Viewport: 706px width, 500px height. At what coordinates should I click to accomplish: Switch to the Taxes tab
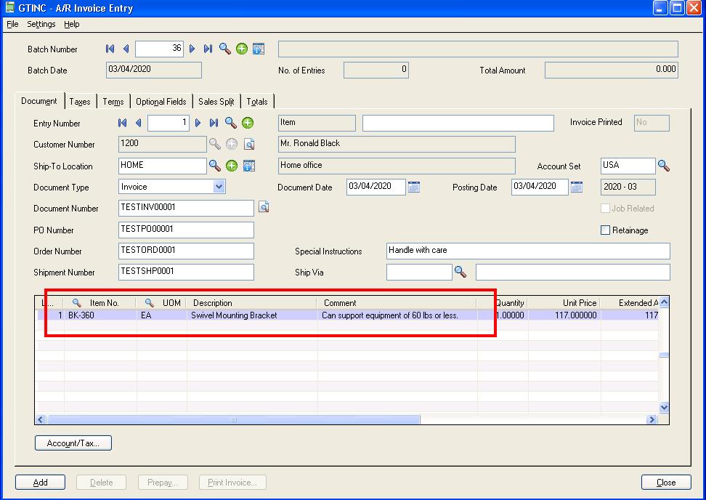(80, 102)
